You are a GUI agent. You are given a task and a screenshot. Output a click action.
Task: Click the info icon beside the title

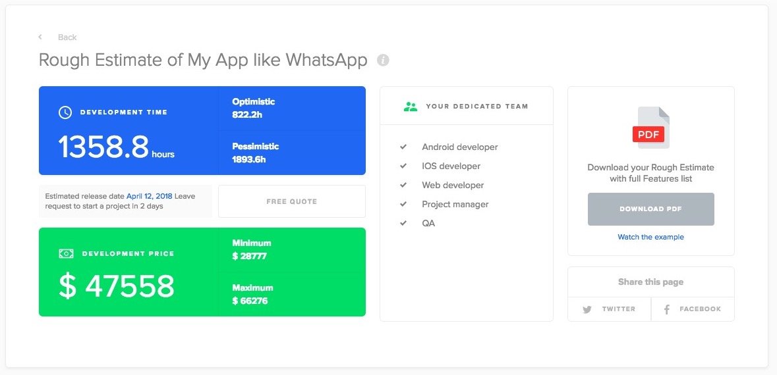coord(383,60)
